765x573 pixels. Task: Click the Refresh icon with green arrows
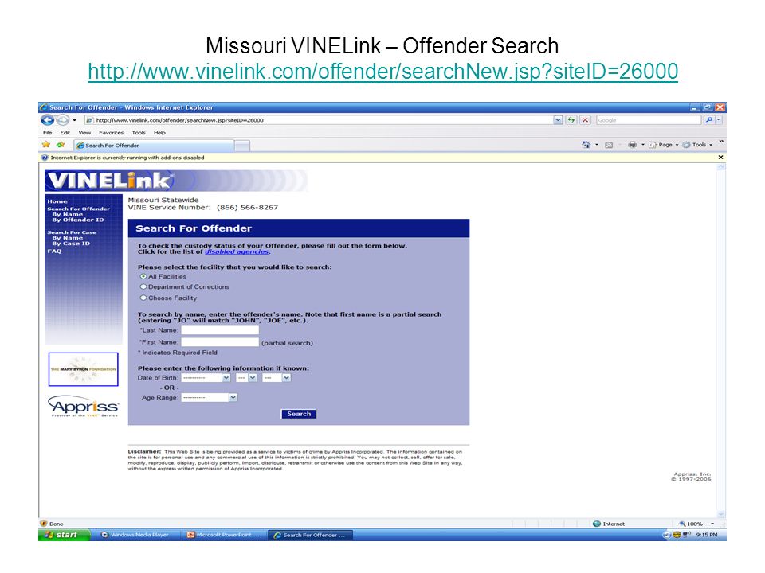point(571,120)
